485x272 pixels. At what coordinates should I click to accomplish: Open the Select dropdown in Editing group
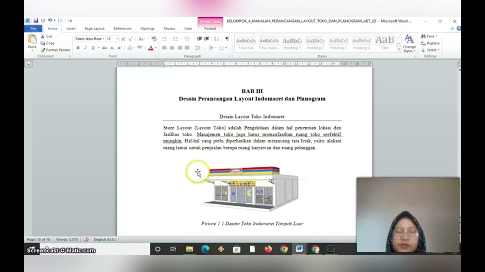[430, 50]
